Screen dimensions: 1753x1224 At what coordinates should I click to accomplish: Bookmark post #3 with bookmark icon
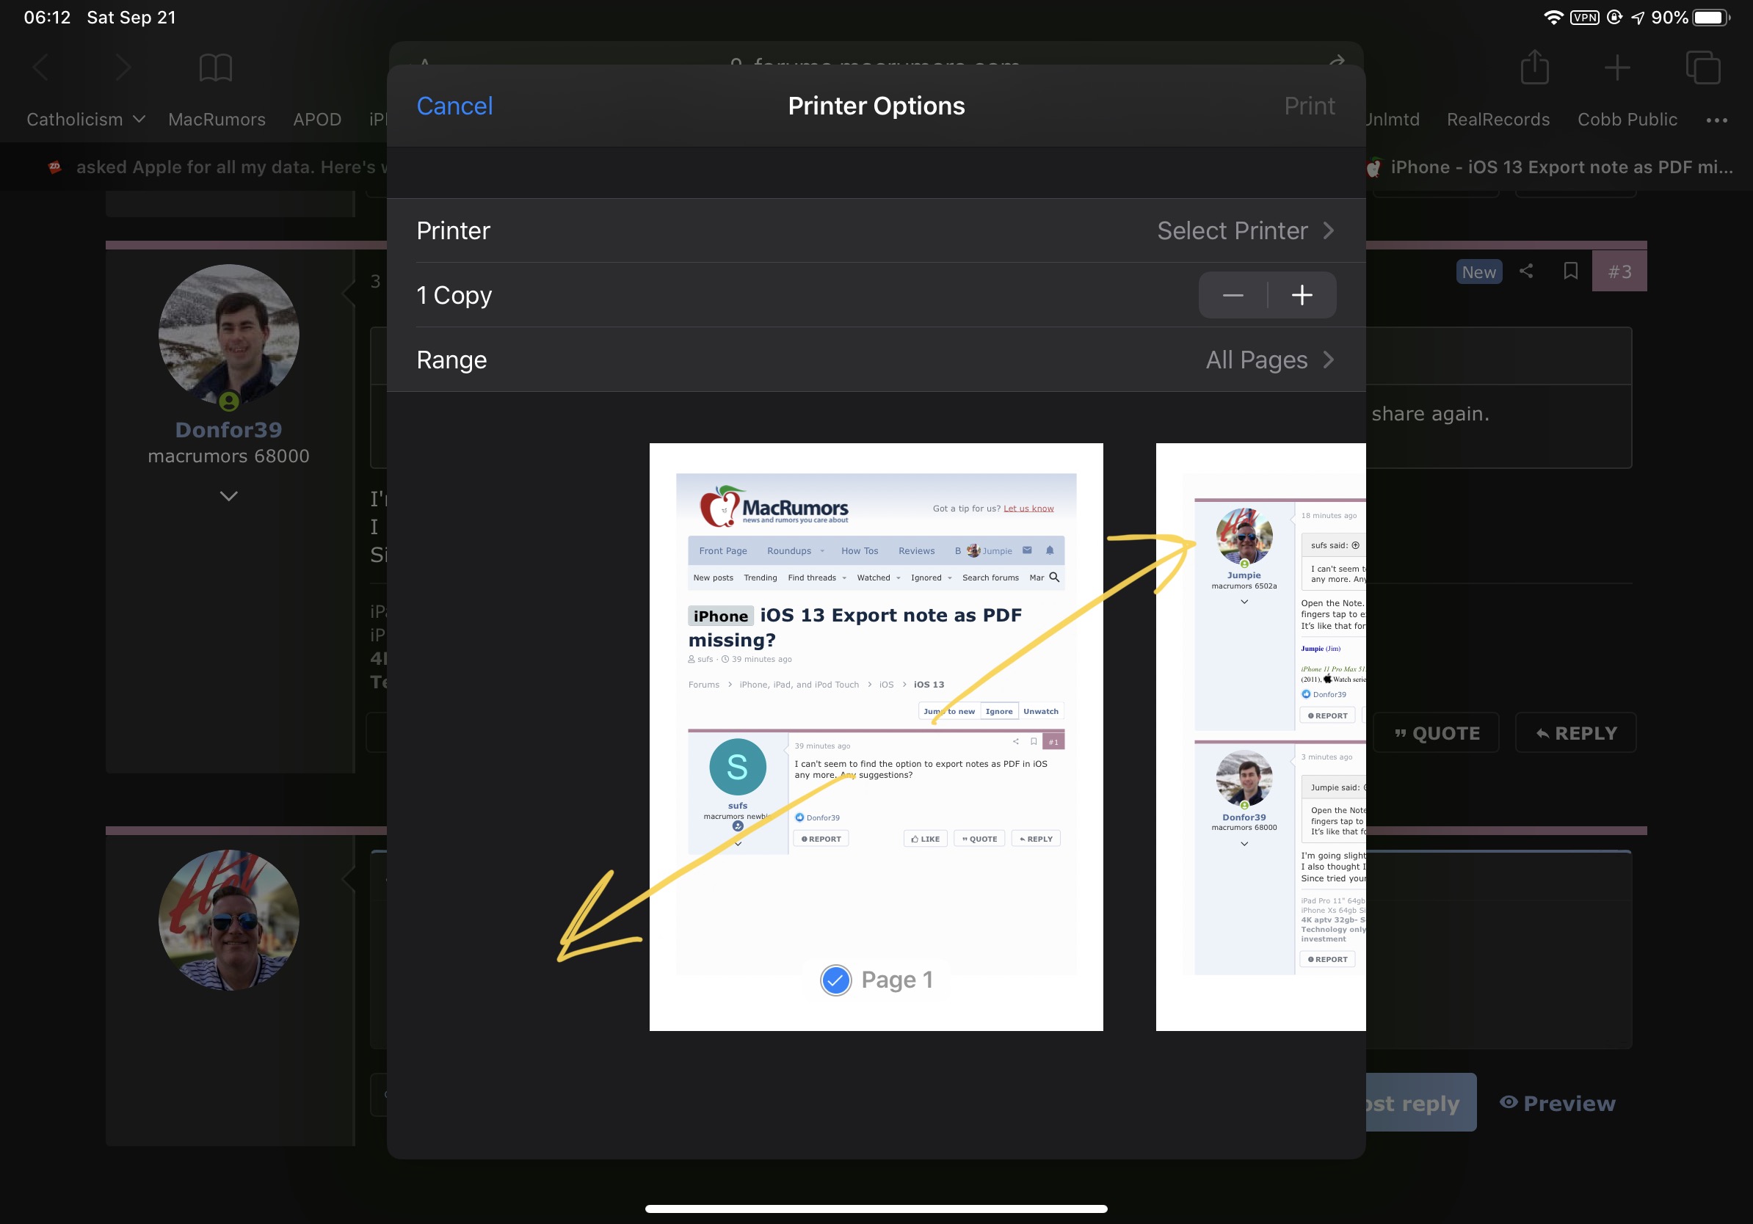[1569, 271]
